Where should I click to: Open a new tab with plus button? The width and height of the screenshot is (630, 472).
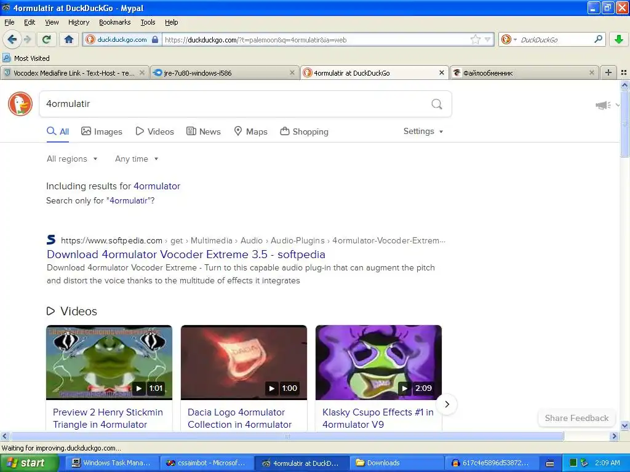click(608, 73)
